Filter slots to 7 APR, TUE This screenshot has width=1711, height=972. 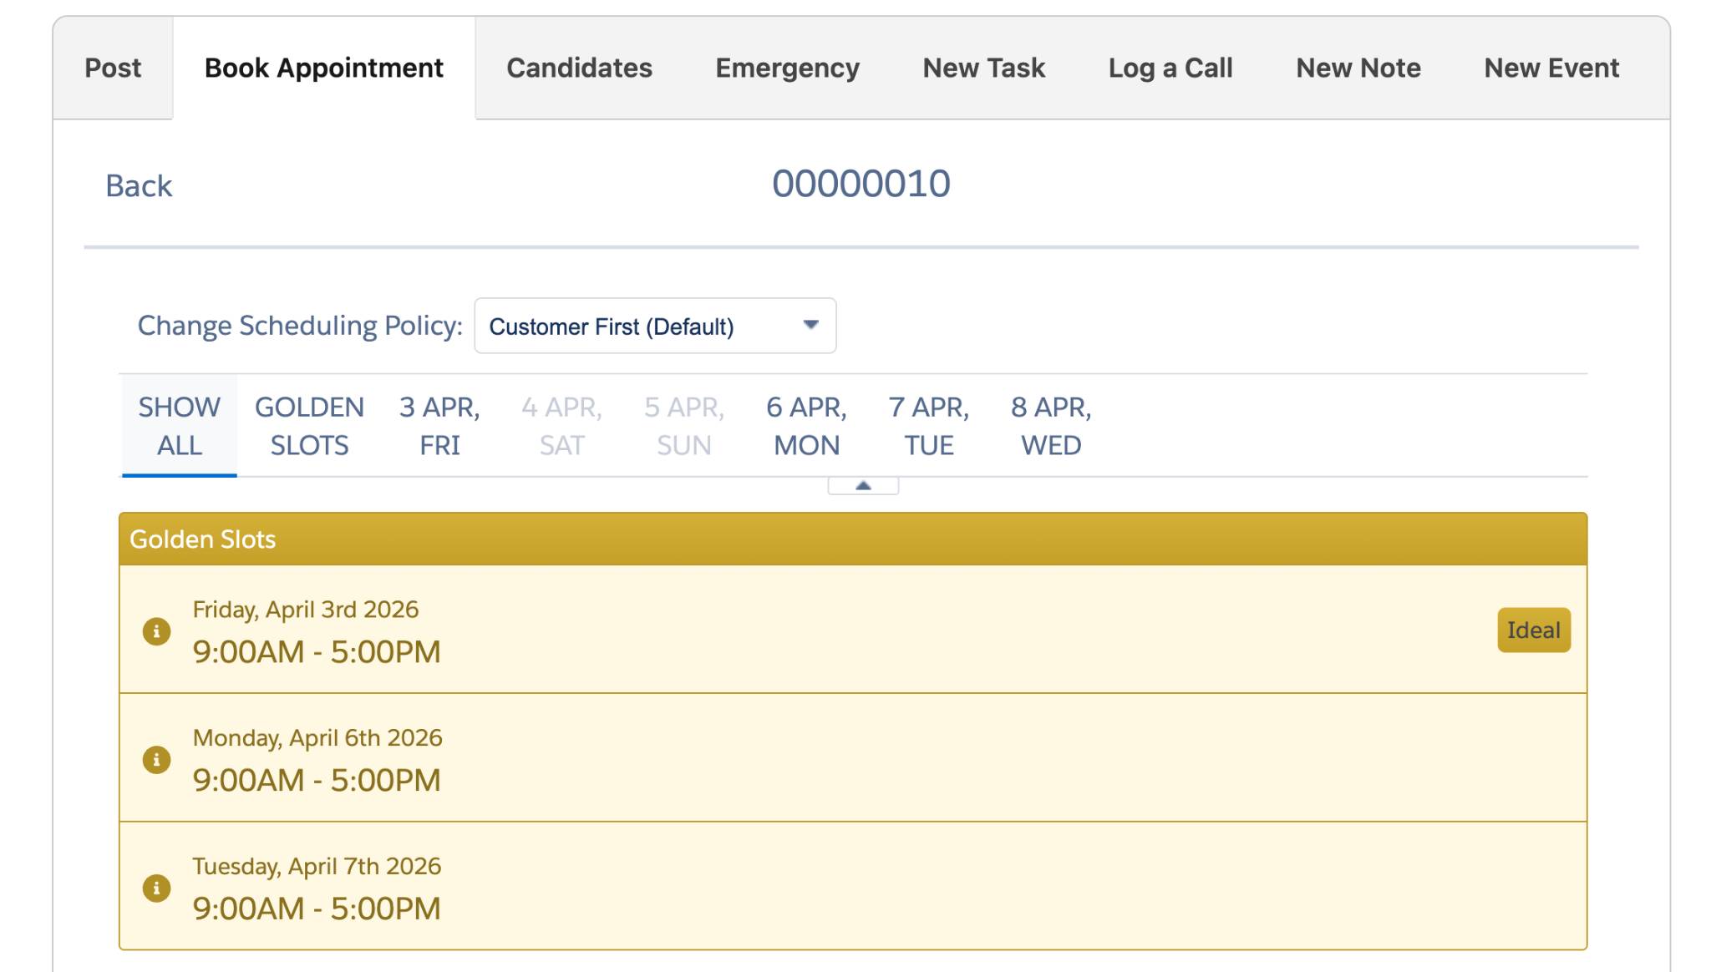tap(929, 426)
